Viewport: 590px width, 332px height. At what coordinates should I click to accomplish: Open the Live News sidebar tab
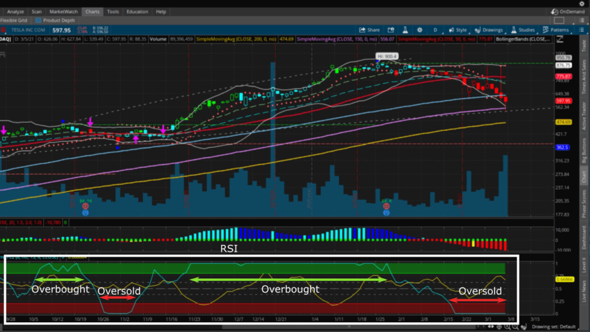click(x=584, y=290)
